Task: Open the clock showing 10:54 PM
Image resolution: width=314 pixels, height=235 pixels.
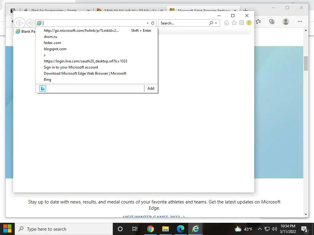Action: coord(288,229)
